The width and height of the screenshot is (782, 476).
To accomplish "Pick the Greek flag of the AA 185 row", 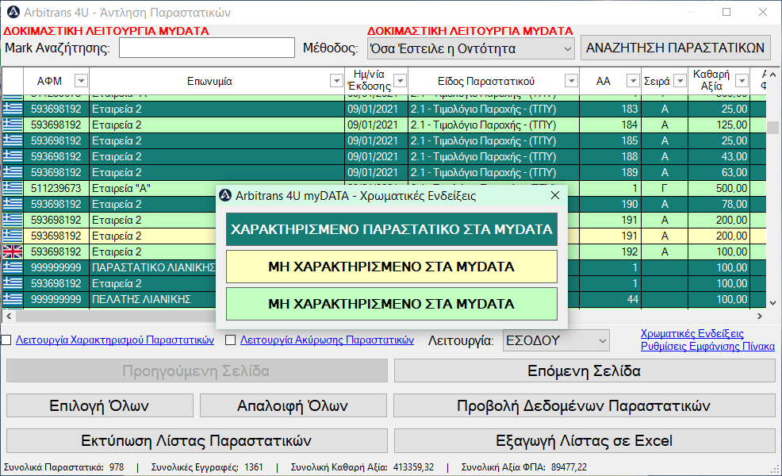I will pos(13,140).
